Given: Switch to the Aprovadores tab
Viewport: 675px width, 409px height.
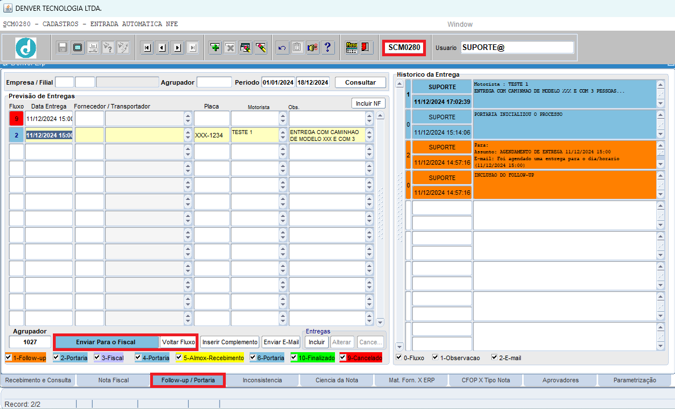Looking at the screenshot, I should point(561,380).
